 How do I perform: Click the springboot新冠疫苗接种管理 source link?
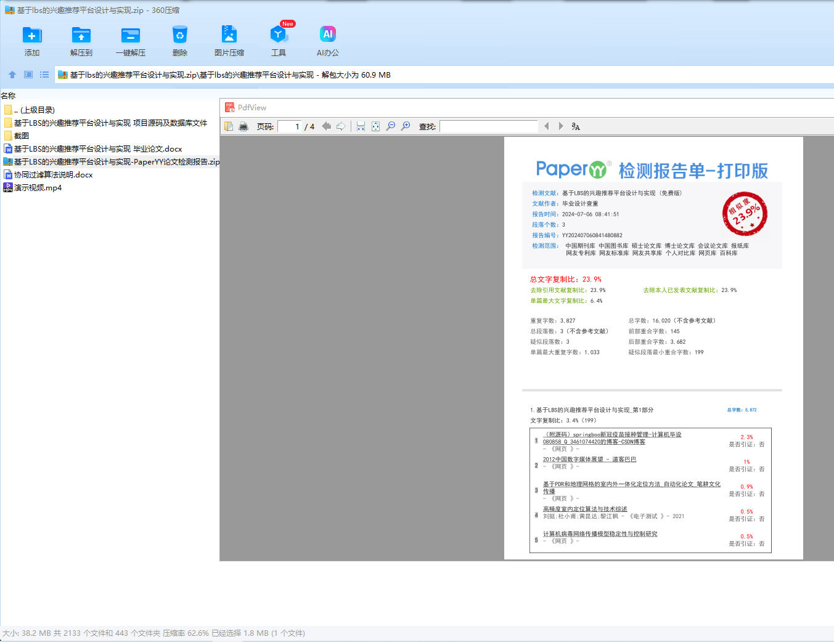coord(612,438)
